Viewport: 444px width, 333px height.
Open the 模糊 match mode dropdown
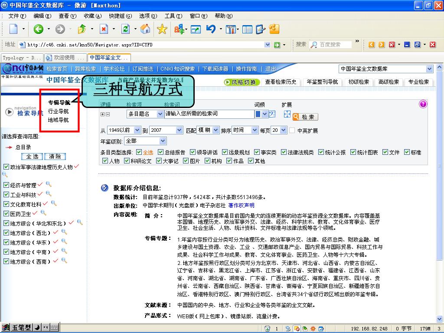click(216, 130)
